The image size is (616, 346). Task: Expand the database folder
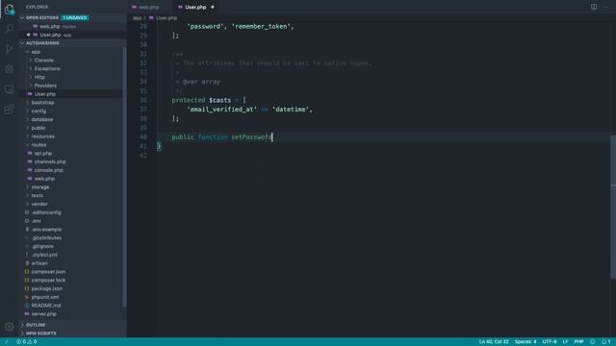click(73, 119)
